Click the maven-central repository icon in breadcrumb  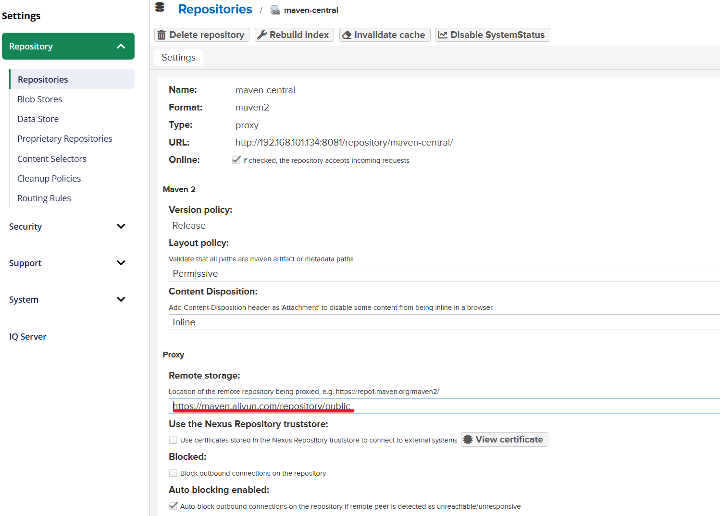(275, 10)
